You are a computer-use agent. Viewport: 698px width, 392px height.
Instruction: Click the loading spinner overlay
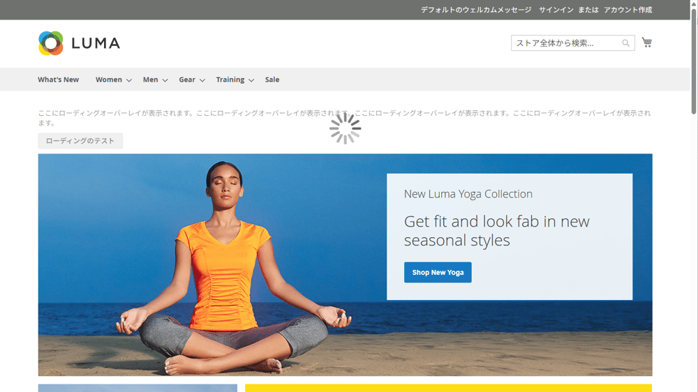345,128
